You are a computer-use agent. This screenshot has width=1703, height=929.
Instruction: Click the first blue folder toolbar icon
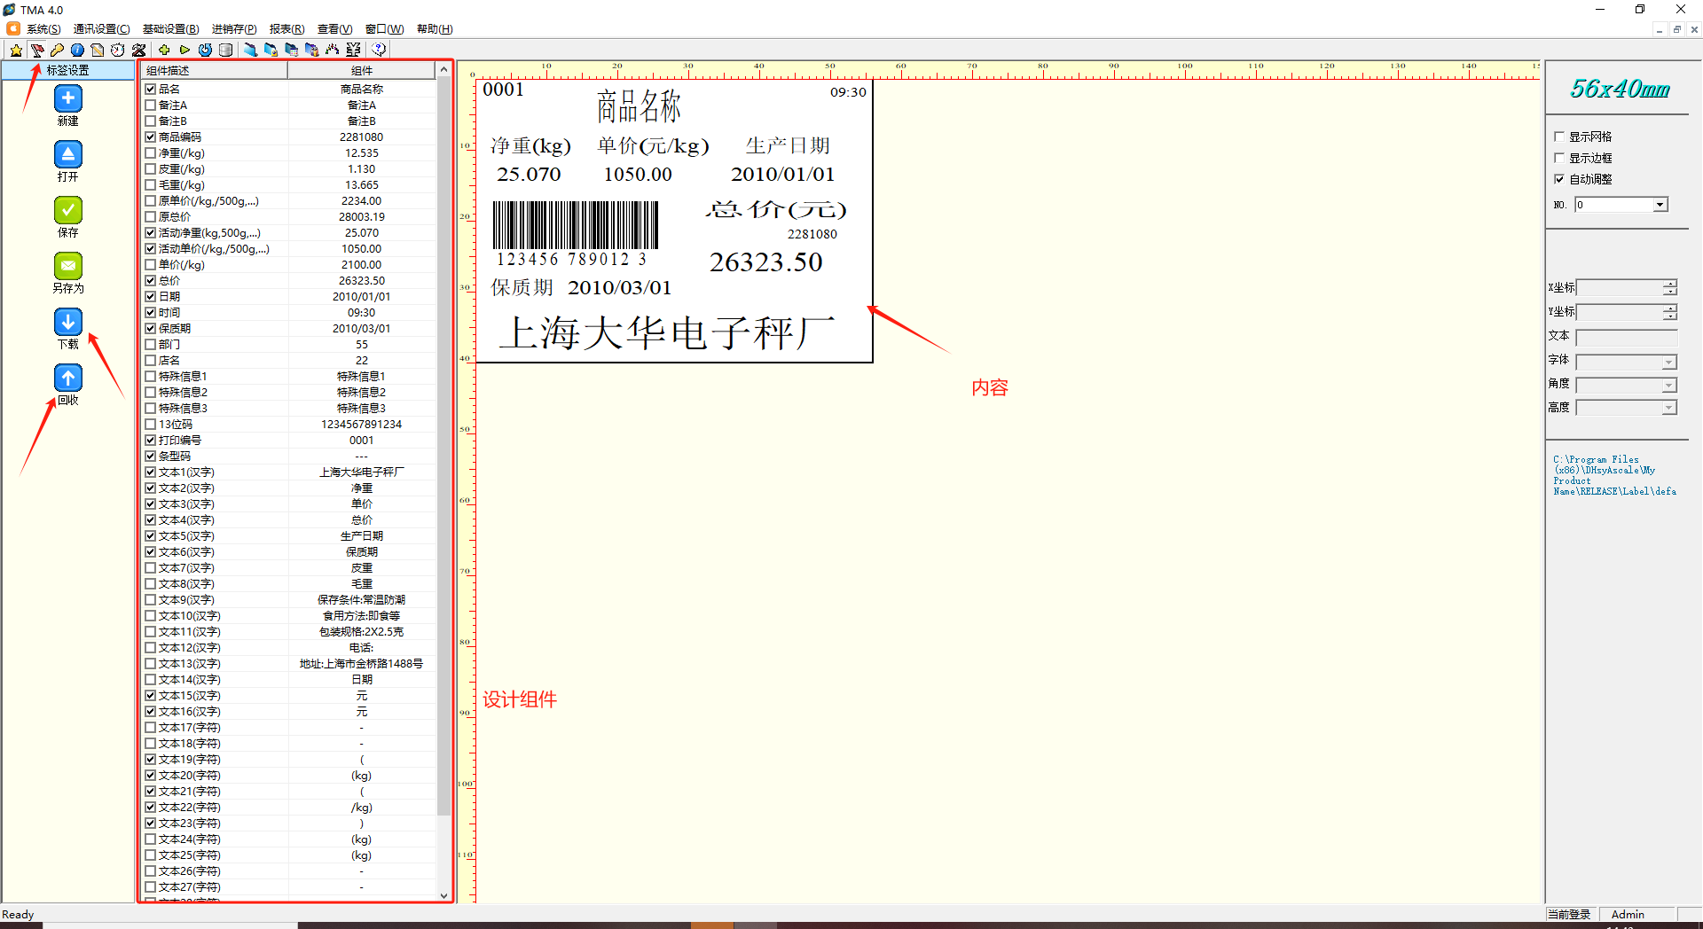click(x=250, y=50)
